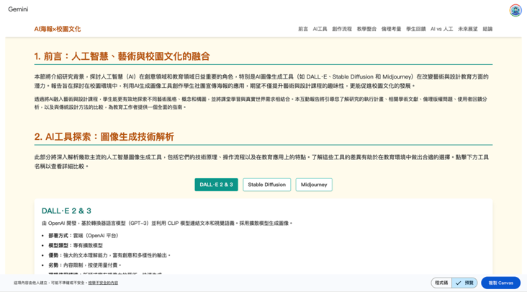Toggle to 程式碼 code view

tap(441, 283)
